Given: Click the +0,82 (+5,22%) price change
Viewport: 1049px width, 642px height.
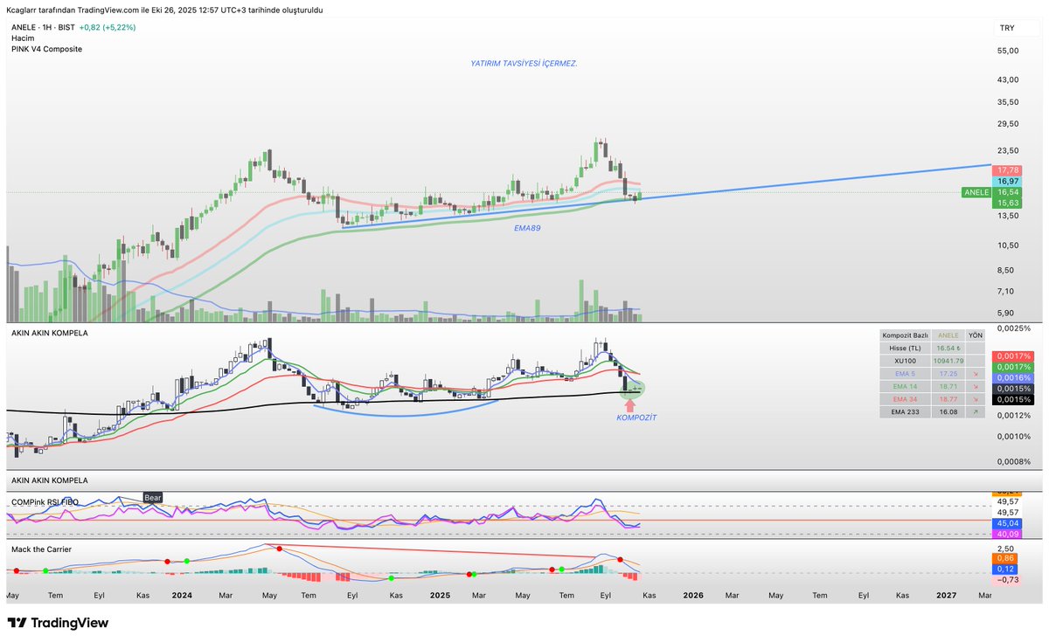Looking at the screenshot, I should click(x=108, y=28).
